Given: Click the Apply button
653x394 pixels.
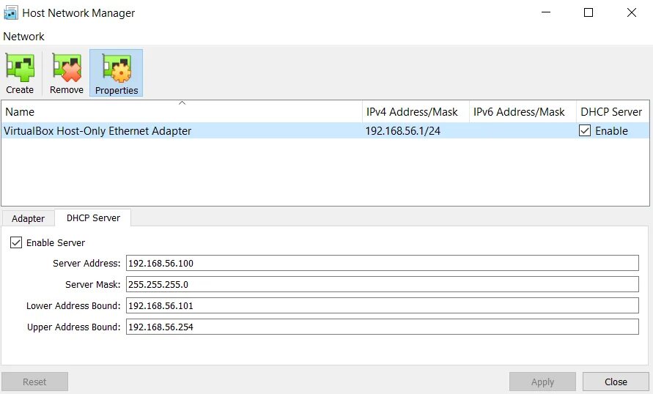Looking at the screenshot, I should tap(542, 382).
